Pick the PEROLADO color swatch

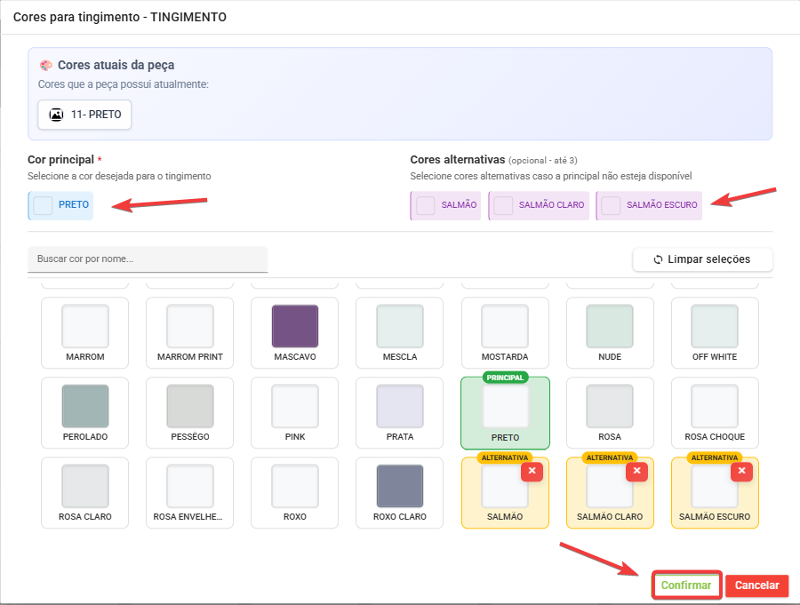point(85,406)
